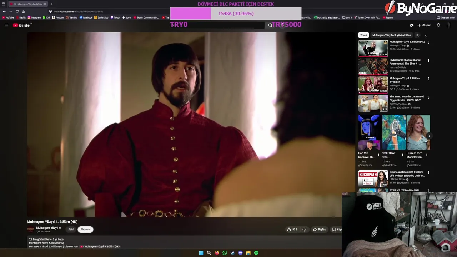Open Spotify from the taskbar
Viewport: 457px width, 257px height.
(x=256, y=253)
